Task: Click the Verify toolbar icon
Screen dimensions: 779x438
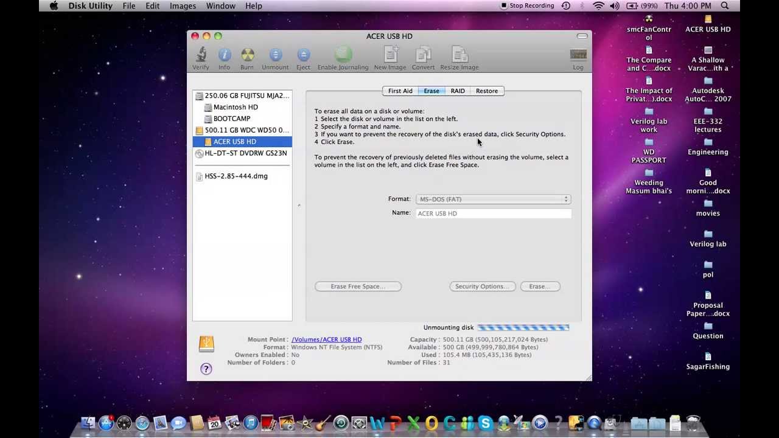Action: pyautogui.click(x=200, y=59)
